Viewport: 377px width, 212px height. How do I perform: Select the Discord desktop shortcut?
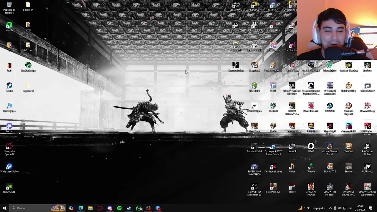9,127
